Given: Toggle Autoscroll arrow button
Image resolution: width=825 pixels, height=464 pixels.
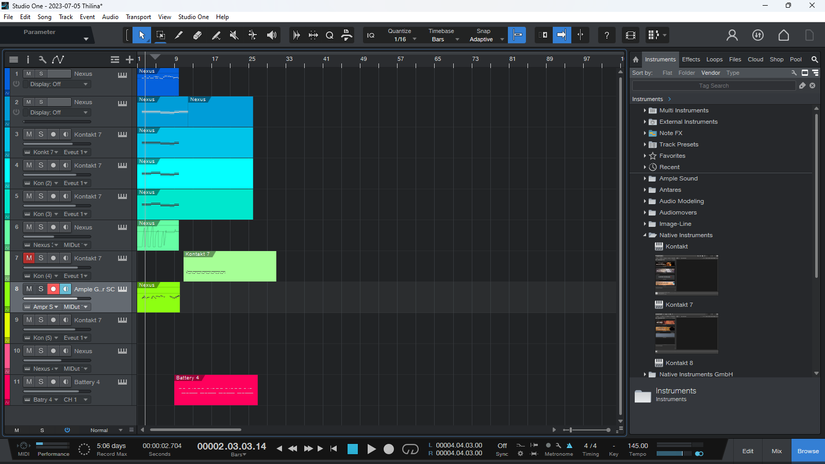Looking at the screenshot, I should [562, 35].
